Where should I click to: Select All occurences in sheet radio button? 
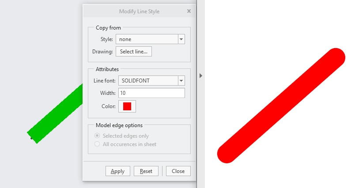[97, 144]
